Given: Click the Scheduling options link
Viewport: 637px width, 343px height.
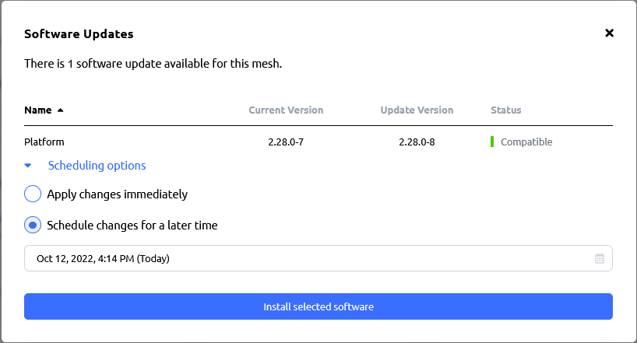Looking at the screenshot, I should pos(97,165).
